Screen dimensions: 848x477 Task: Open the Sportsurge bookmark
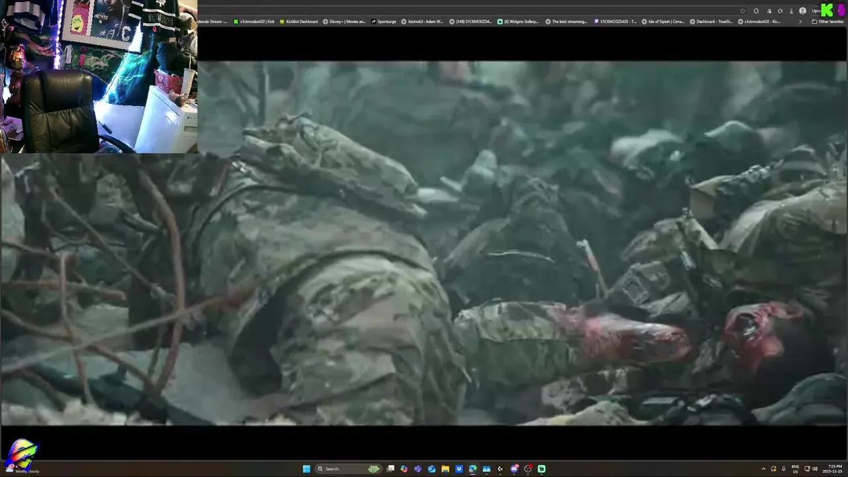pyautogui.click(x=384, y=21)
